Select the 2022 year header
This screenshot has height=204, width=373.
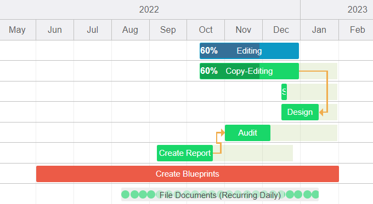point(149,9)
